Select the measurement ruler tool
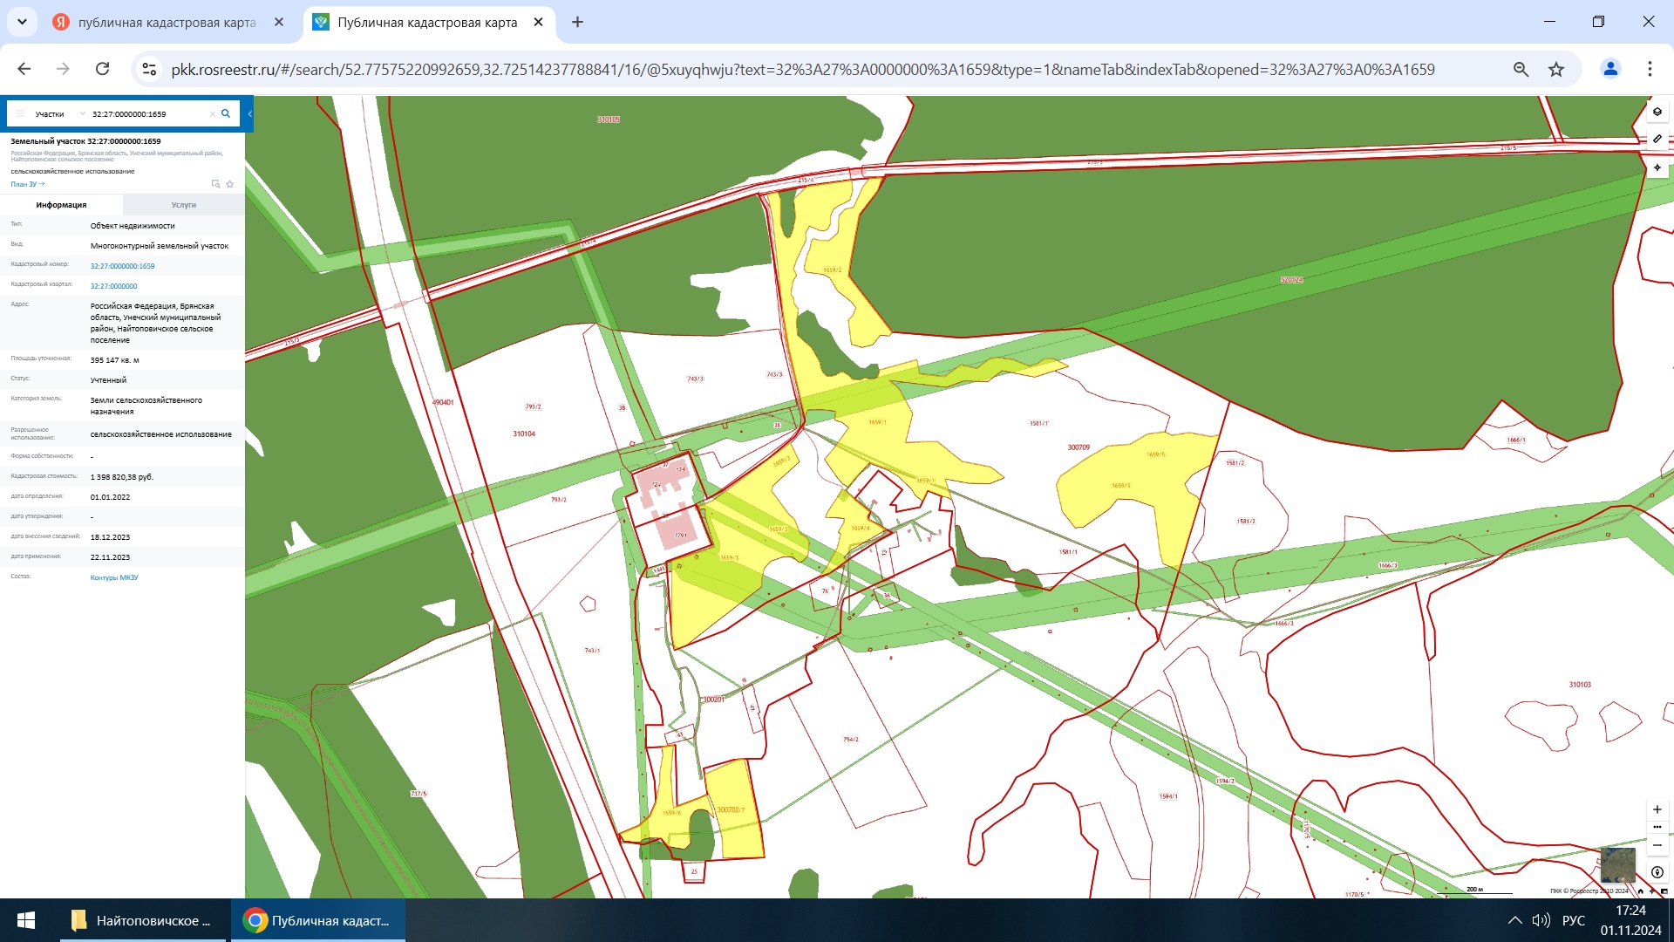The width and height of the screenshot is (1674, 942). click(1657, 140)
